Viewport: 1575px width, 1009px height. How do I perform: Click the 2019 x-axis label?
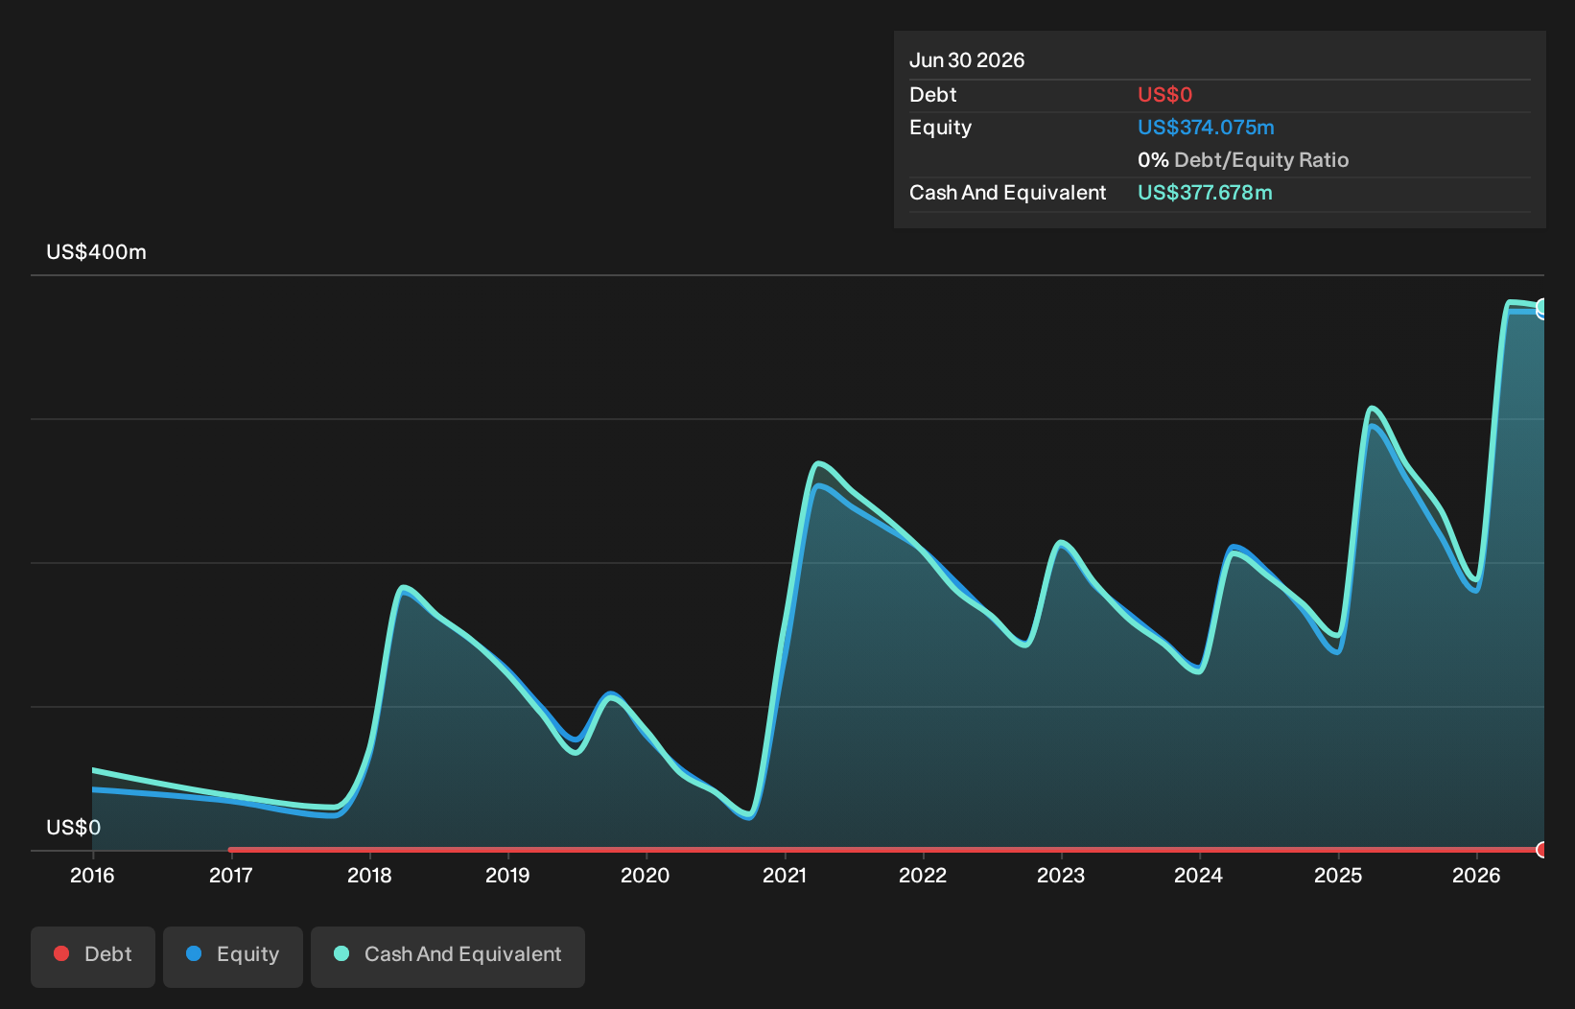coord(507,875)
